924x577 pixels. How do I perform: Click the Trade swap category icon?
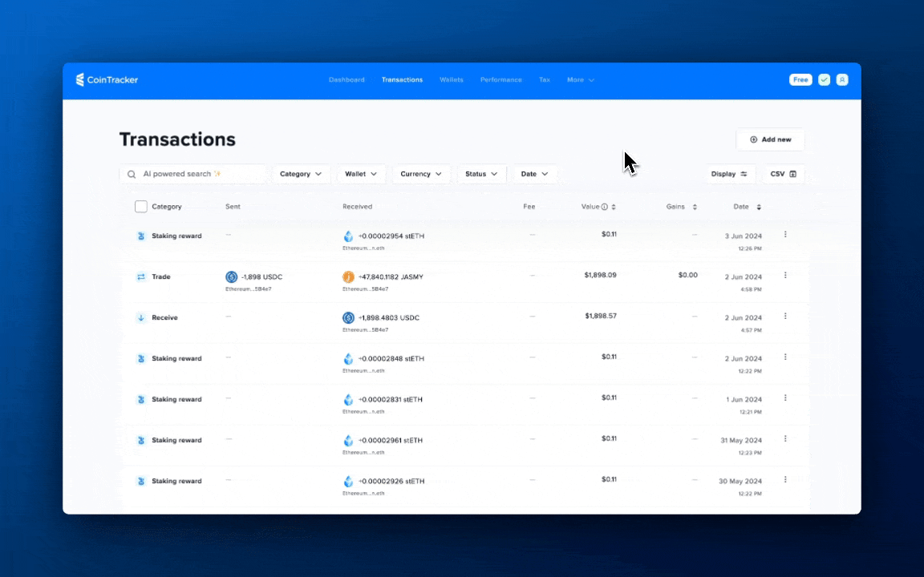pyautogui.click(x=141, y=276)
